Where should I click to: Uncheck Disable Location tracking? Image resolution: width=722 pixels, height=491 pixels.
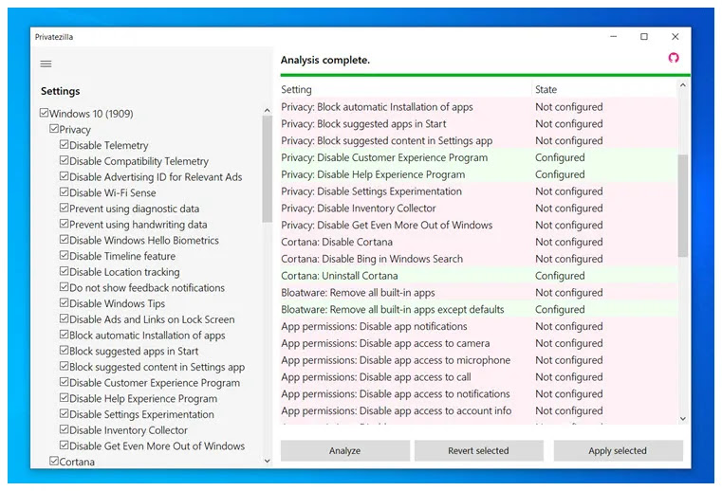[x=64, y=271]
